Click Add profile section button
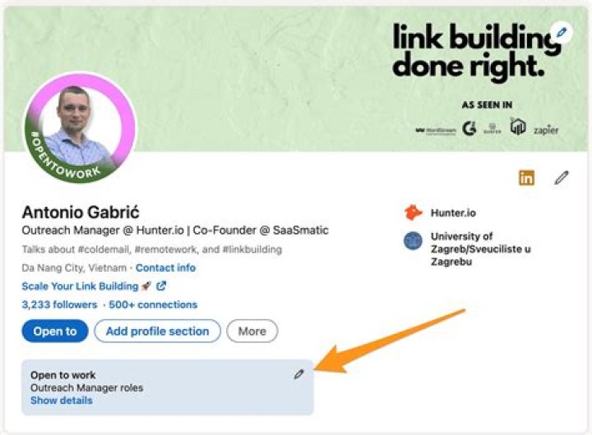 point(157,332)
